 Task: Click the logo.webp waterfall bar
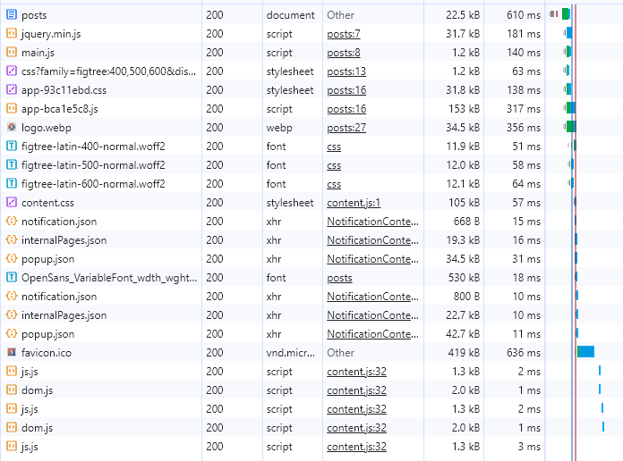[x=571, y=127]
